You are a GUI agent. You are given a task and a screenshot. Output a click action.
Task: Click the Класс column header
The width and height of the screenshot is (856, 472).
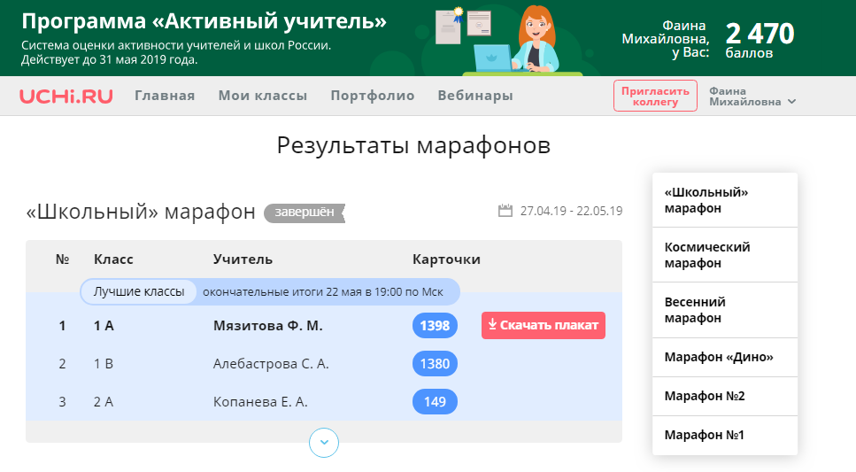click(113, 259)
